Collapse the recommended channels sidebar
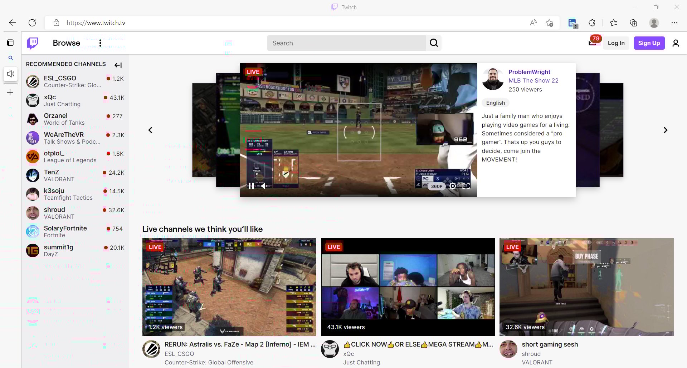687x368 pixels. (118, 65)
